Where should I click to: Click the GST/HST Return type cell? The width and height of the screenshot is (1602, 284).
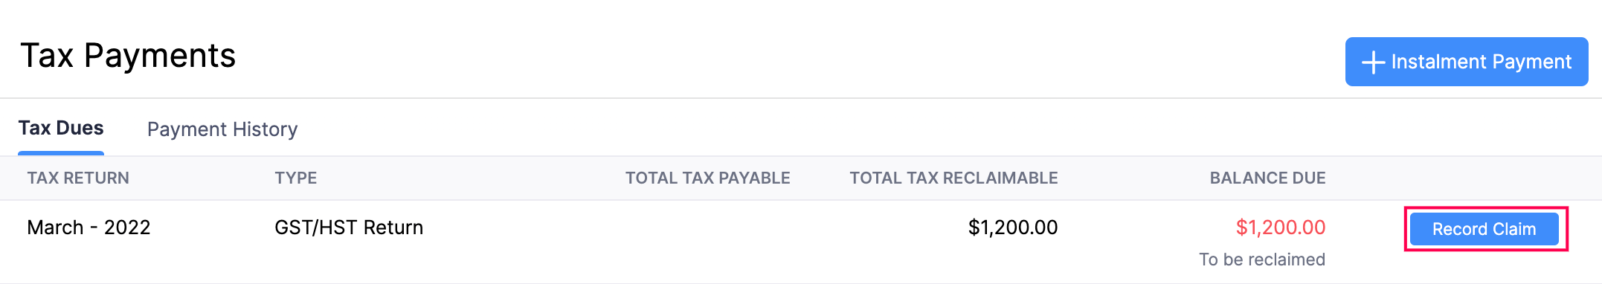[349, 227]
